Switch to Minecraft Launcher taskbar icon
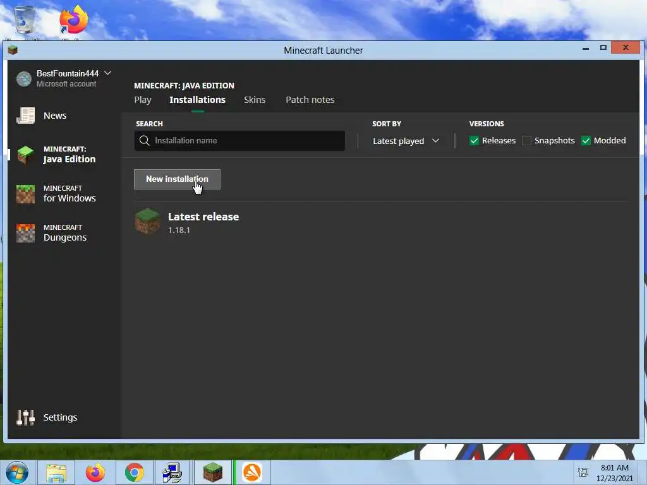The height and width of the screenshot is (485, 647). 212,472
